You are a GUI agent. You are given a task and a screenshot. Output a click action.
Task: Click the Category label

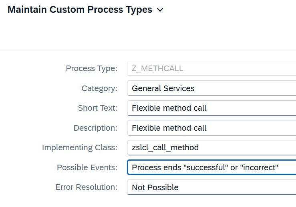tap(99, 88)
